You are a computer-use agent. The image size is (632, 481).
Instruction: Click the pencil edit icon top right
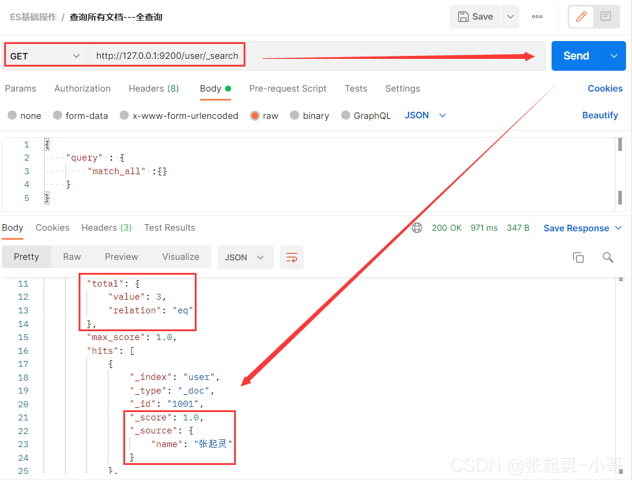coord(581,16)
